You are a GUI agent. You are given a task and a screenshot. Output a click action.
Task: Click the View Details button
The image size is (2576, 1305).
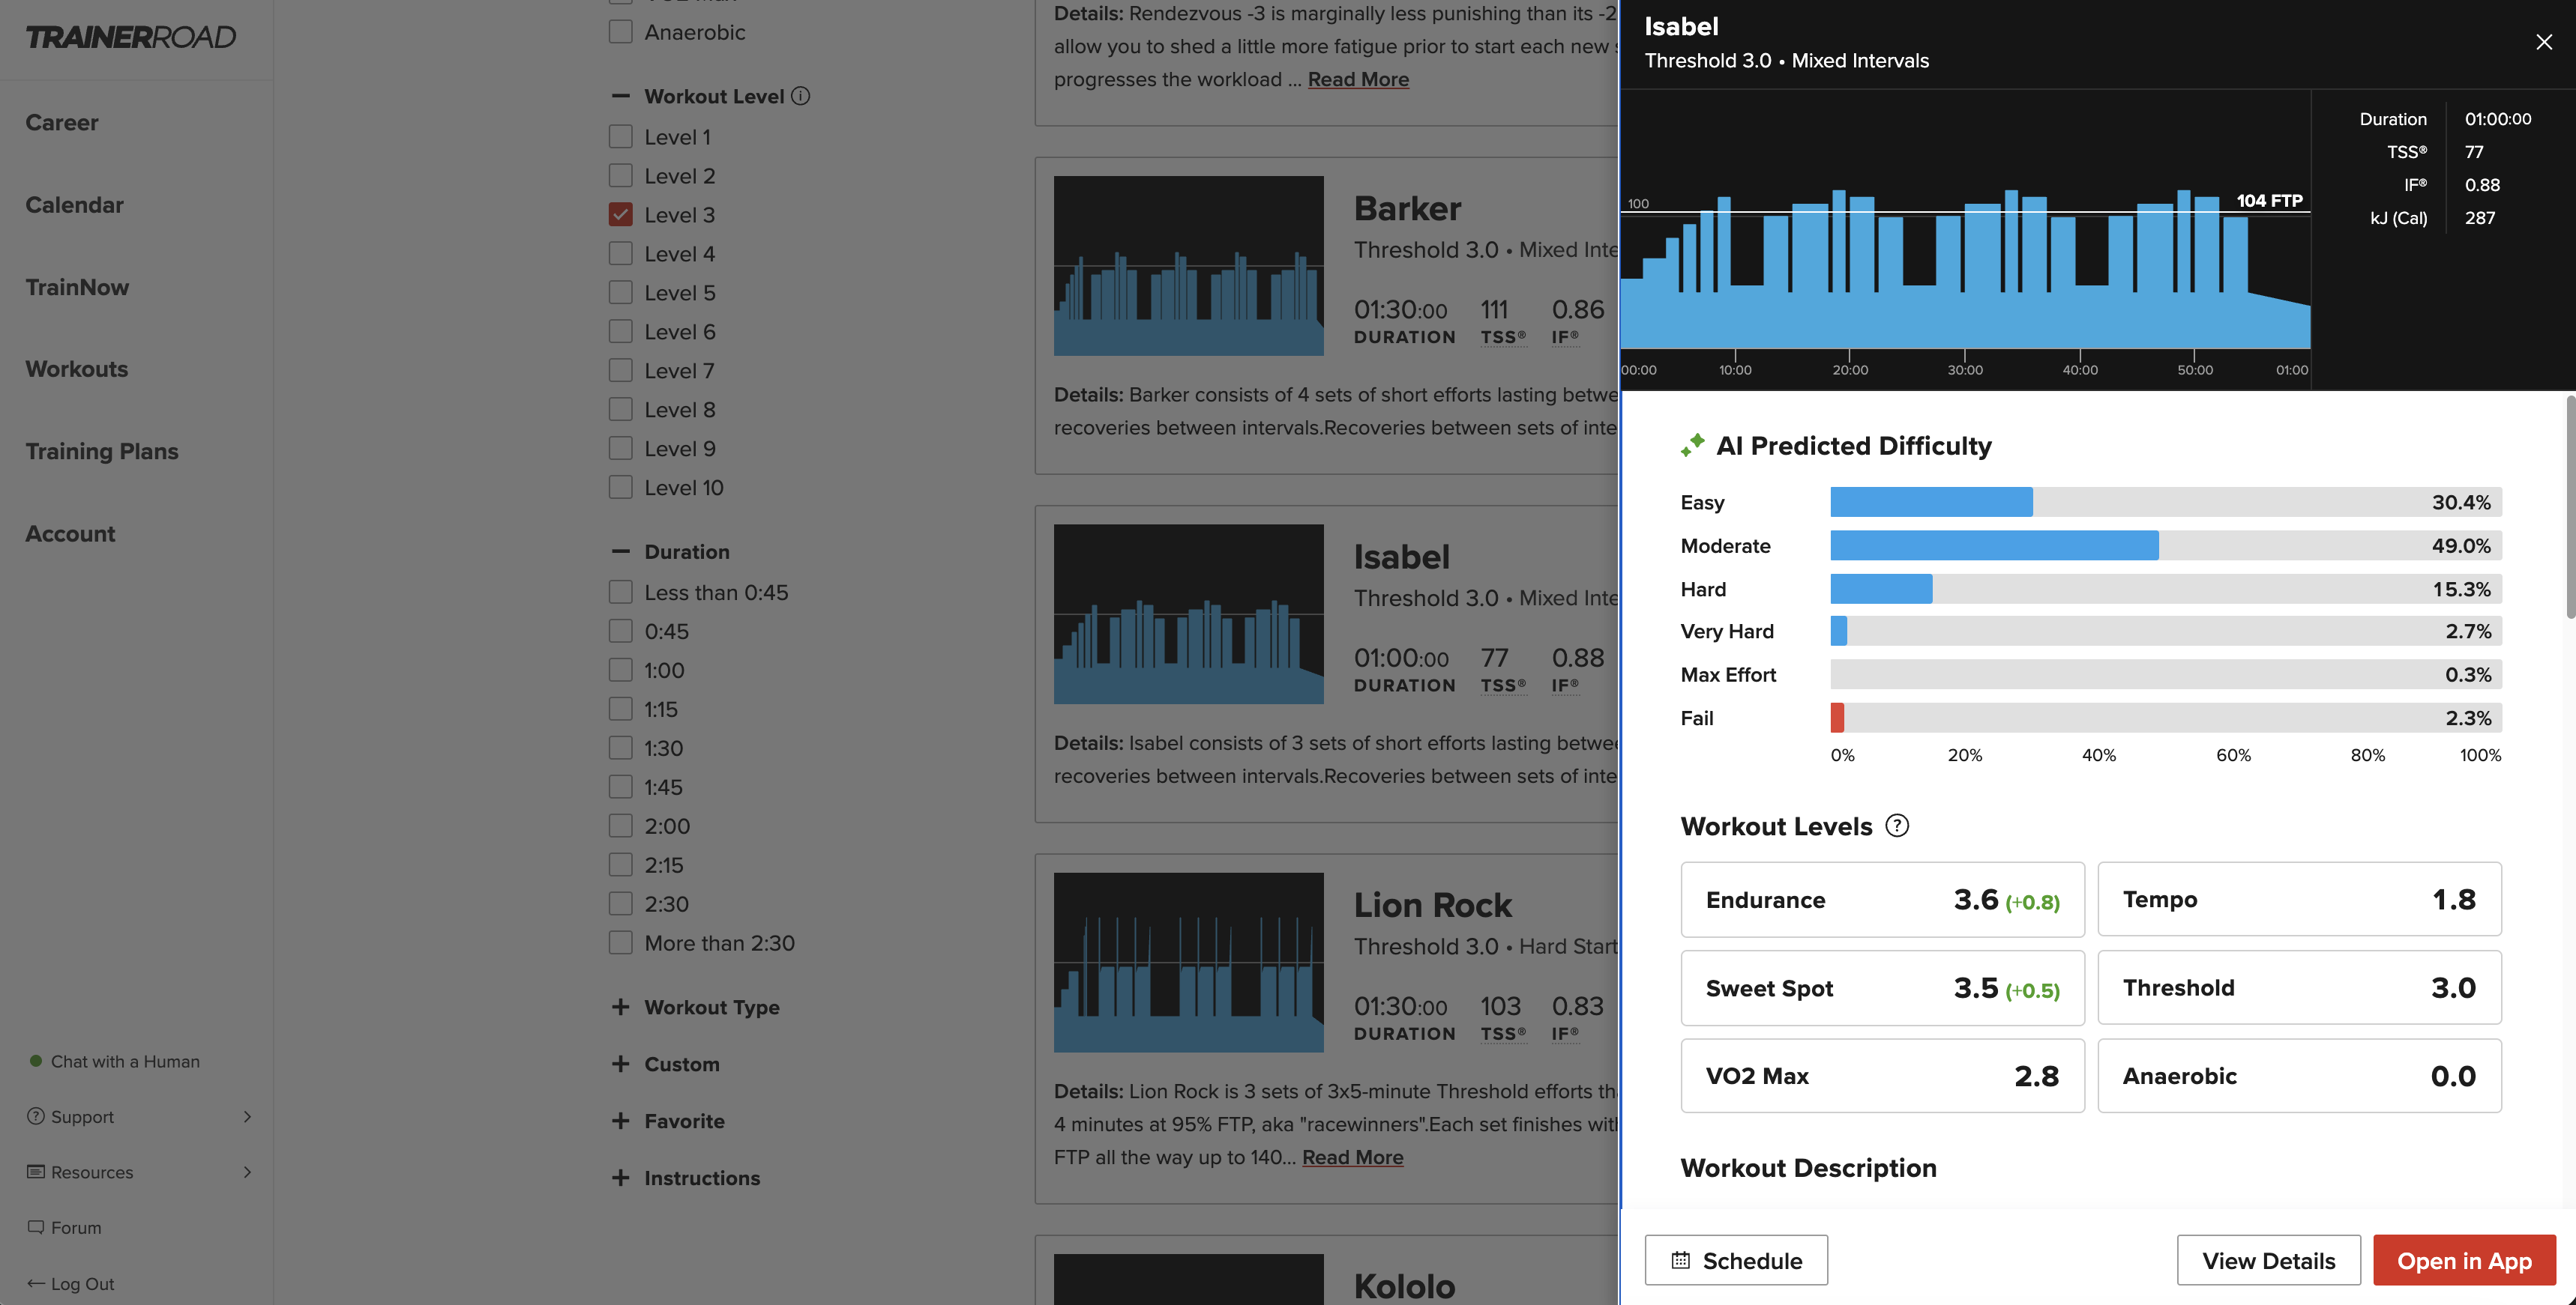pos(2268,1260)
